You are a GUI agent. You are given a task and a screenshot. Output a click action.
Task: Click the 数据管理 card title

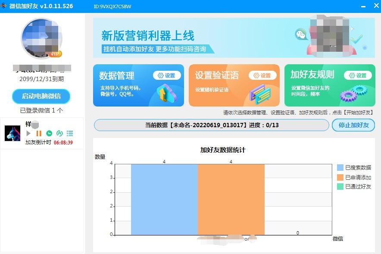[x=116, y=75]
